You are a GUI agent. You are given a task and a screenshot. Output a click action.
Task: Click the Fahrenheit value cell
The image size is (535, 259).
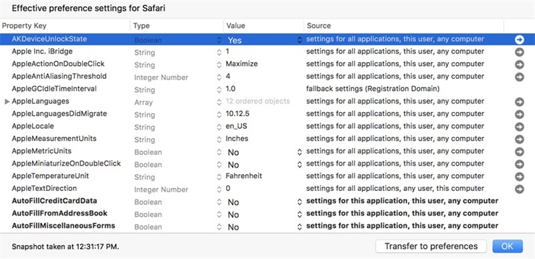pyautogui.click(x=243, y=176)
